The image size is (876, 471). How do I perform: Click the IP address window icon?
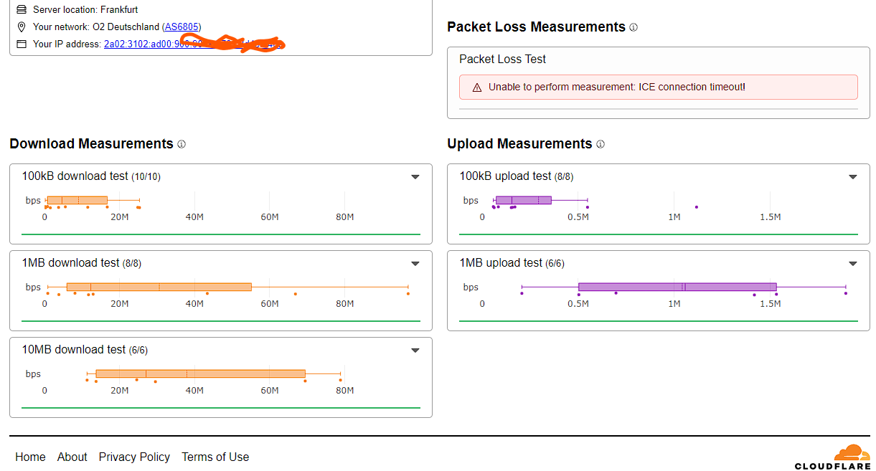tap(21, 44)
